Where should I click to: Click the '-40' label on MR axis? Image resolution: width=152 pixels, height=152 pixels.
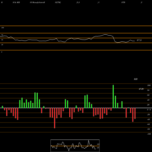pos(148,119)
